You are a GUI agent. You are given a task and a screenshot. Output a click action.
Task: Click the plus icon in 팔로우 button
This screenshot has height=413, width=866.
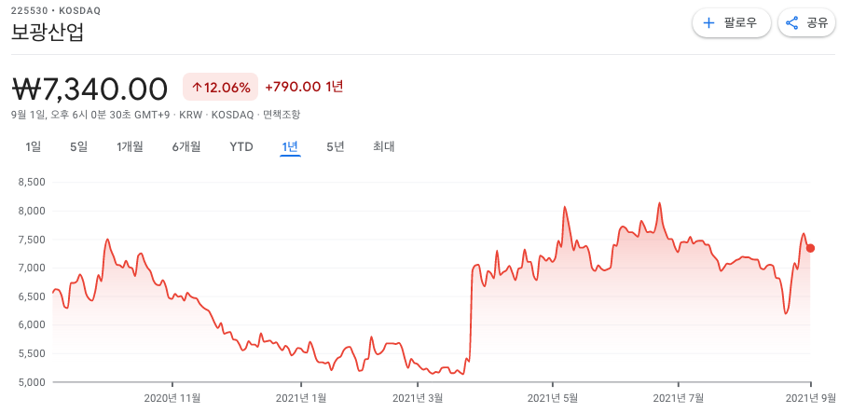point(708,23)
